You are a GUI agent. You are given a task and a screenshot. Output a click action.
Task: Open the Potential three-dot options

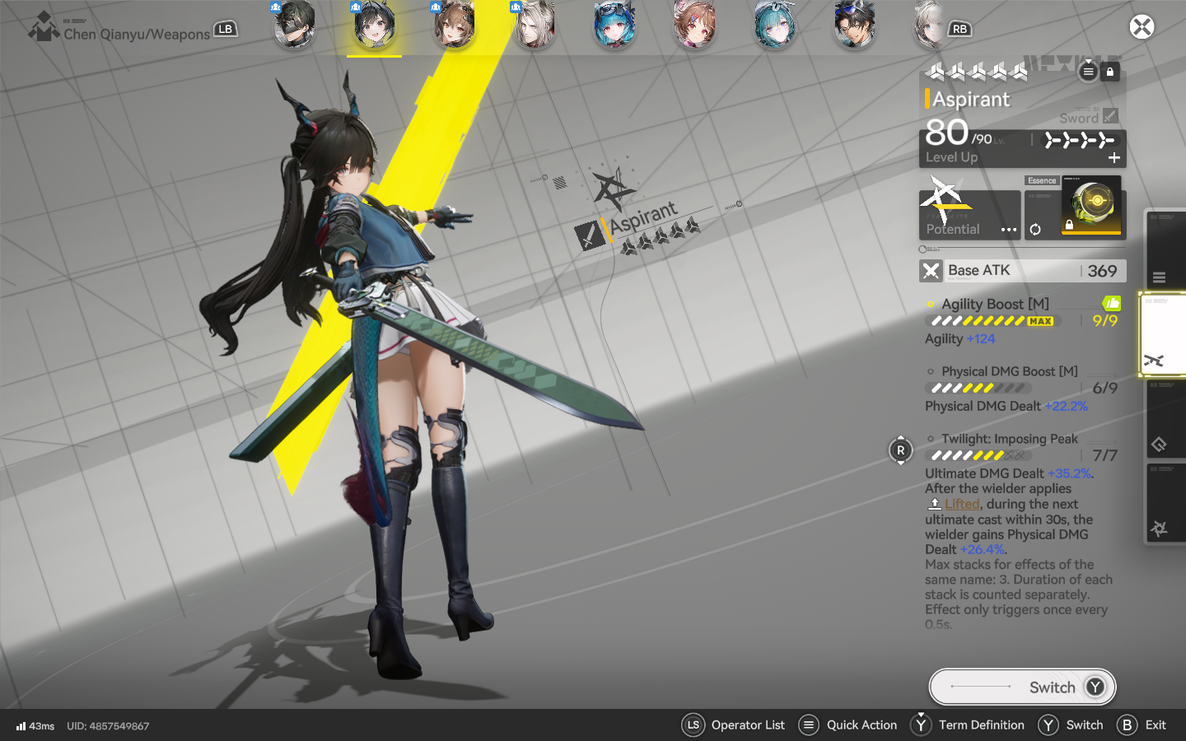pyautogui.click(x=1009, y=230)
